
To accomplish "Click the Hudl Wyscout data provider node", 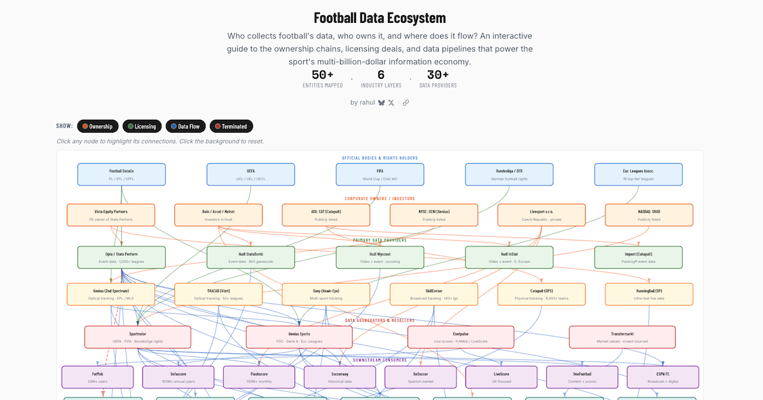I will (x=380, y=257).
